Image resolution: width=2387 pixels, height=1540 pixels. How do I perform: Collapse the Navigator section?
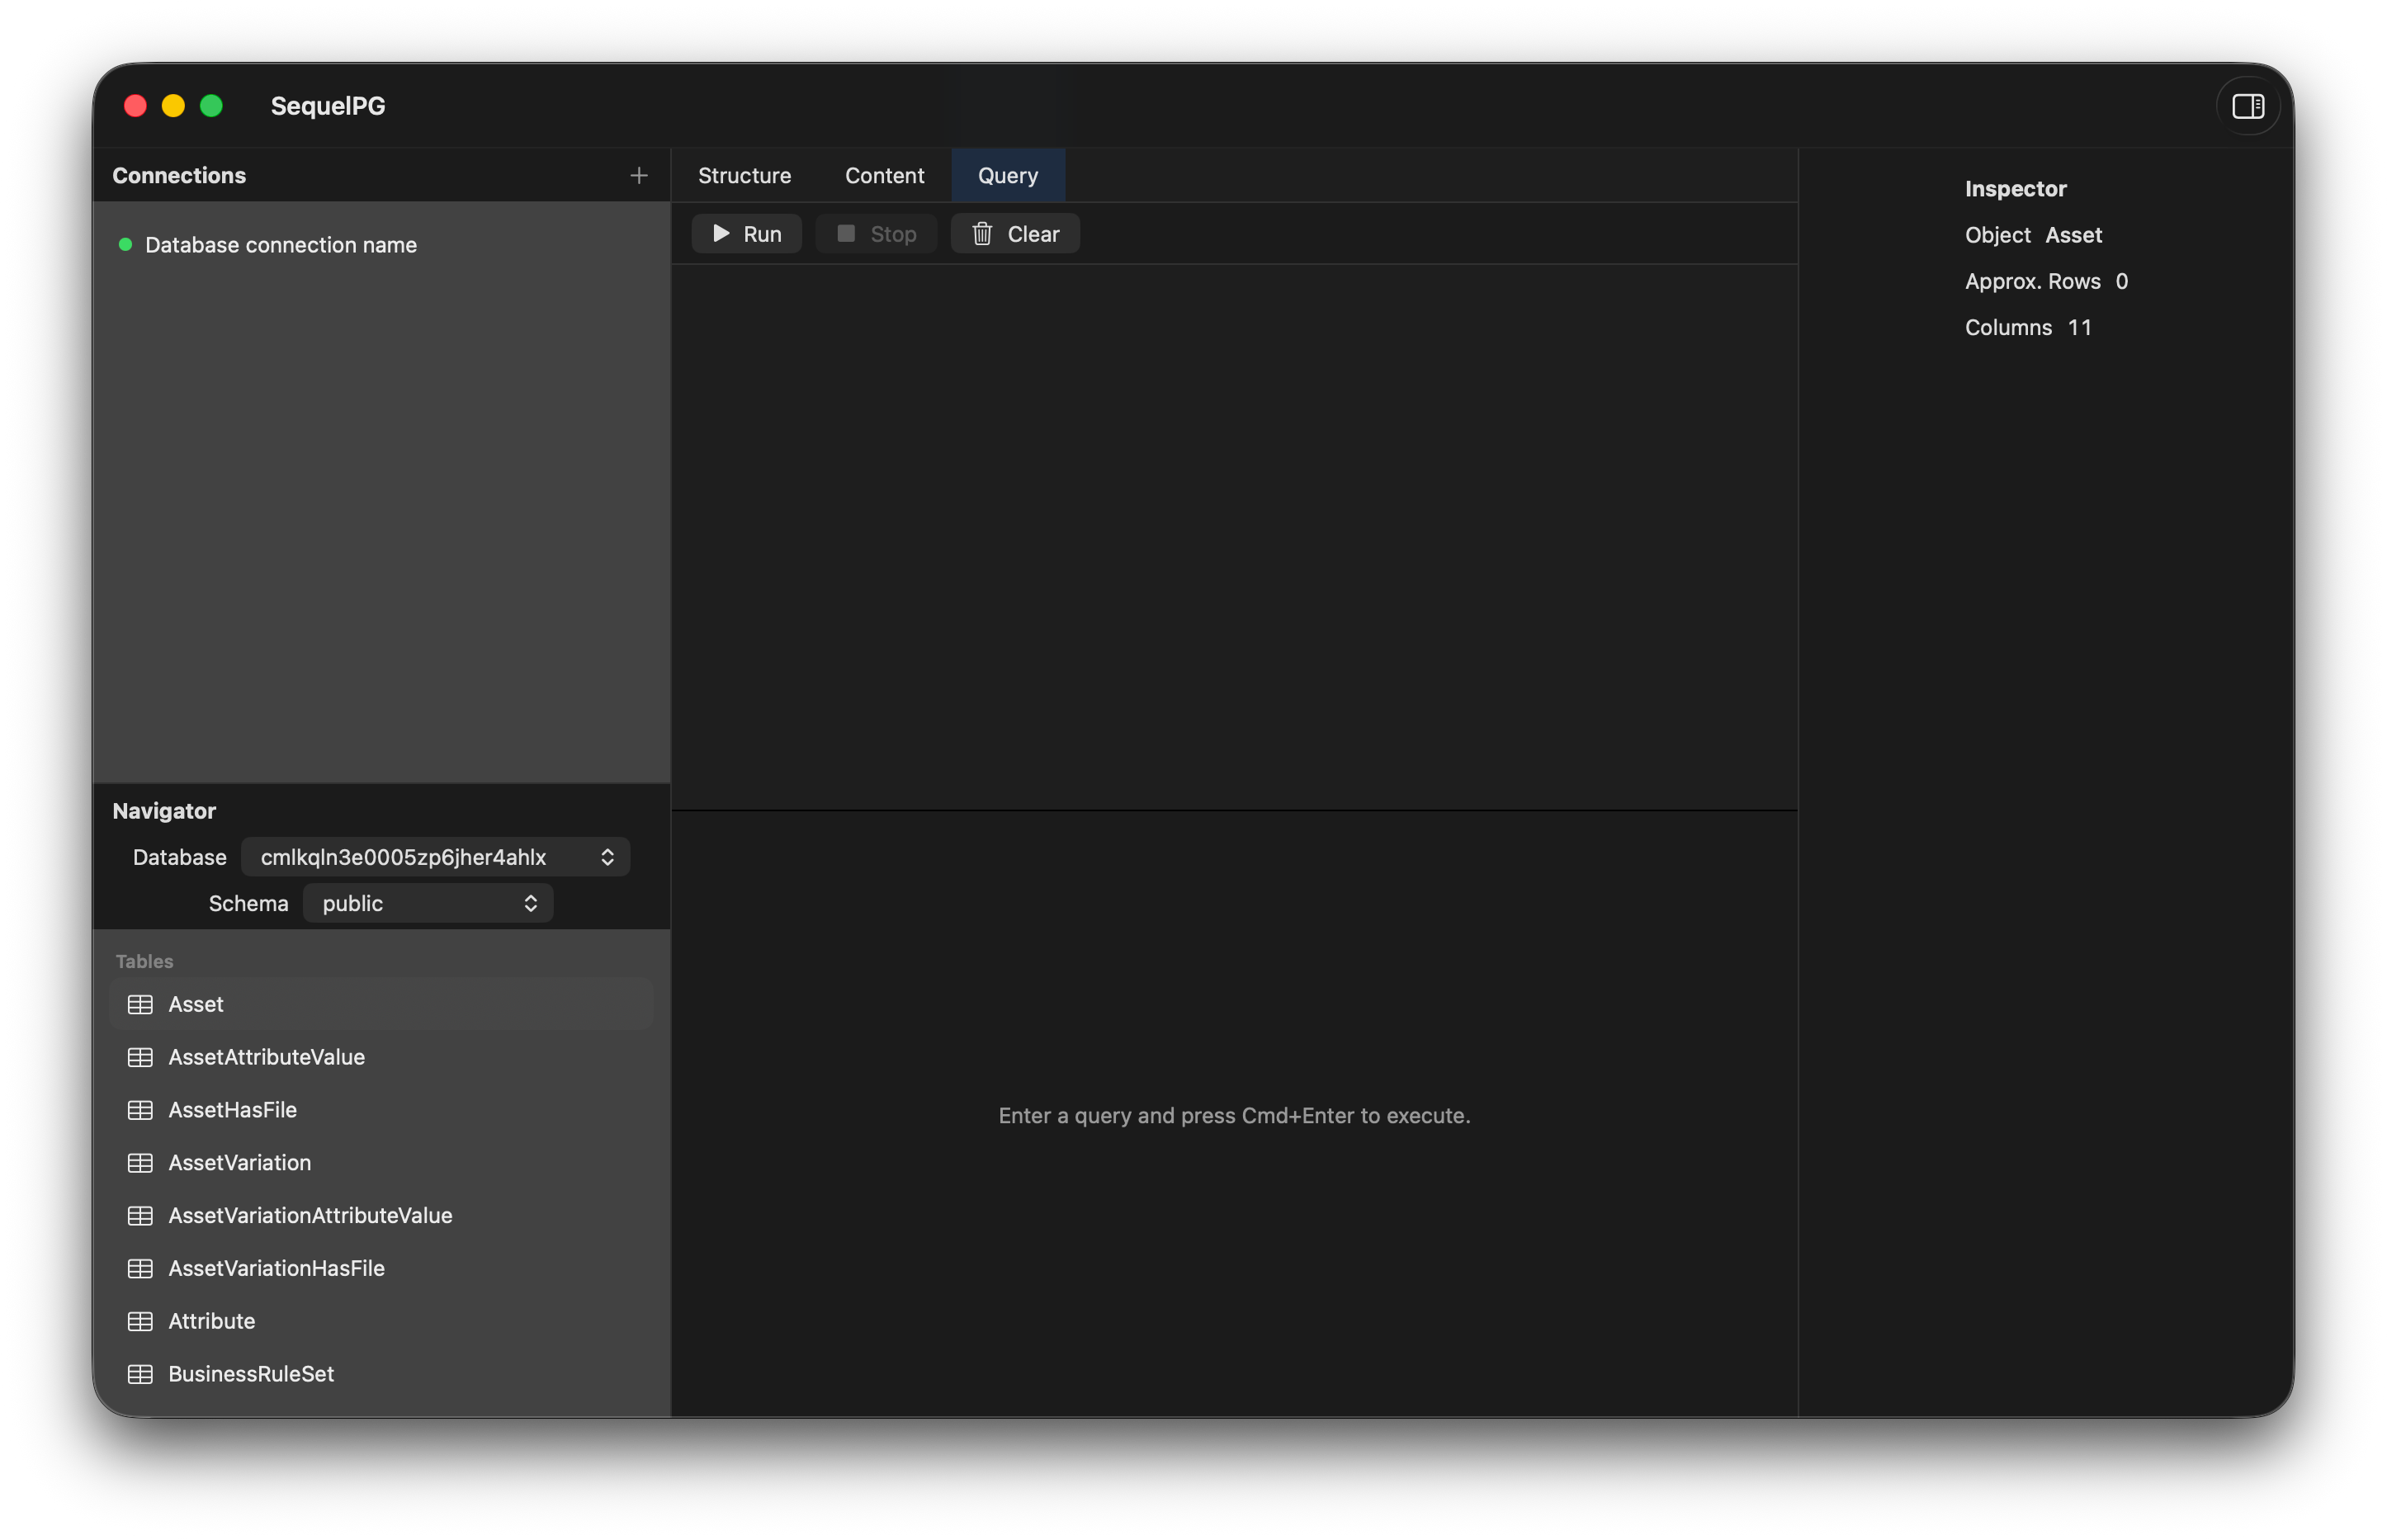[164, 810]
